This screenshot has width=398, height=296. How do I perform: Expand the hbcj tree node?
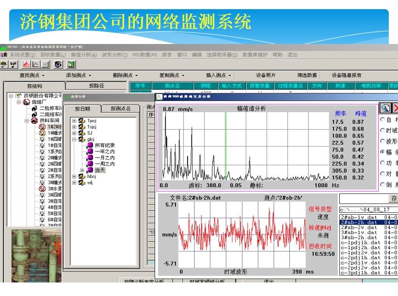[74, 177]
